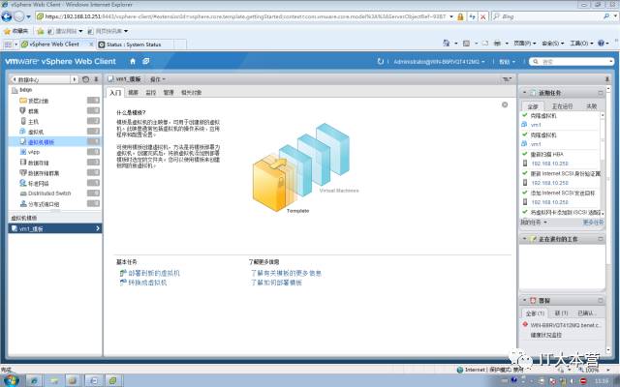Open the vSphere home icon
The width and height of the screenshot is (620, 387).
tap(133, 61)
